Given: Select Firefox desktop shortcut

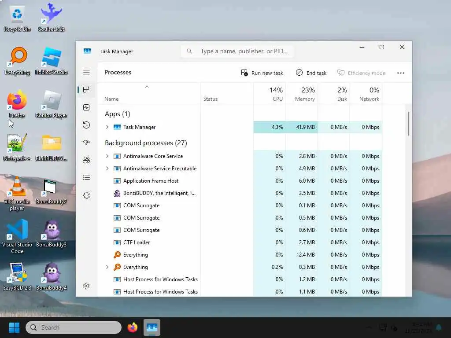Looking at the screenshot, I should 17,104.
